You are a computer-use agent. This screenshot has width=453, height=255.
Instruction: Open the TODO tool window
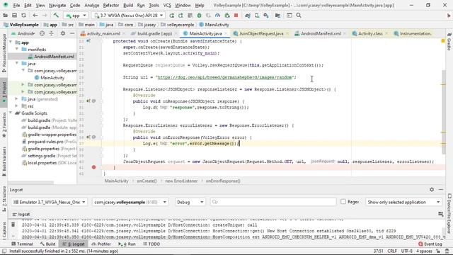[x=151, y=244]
